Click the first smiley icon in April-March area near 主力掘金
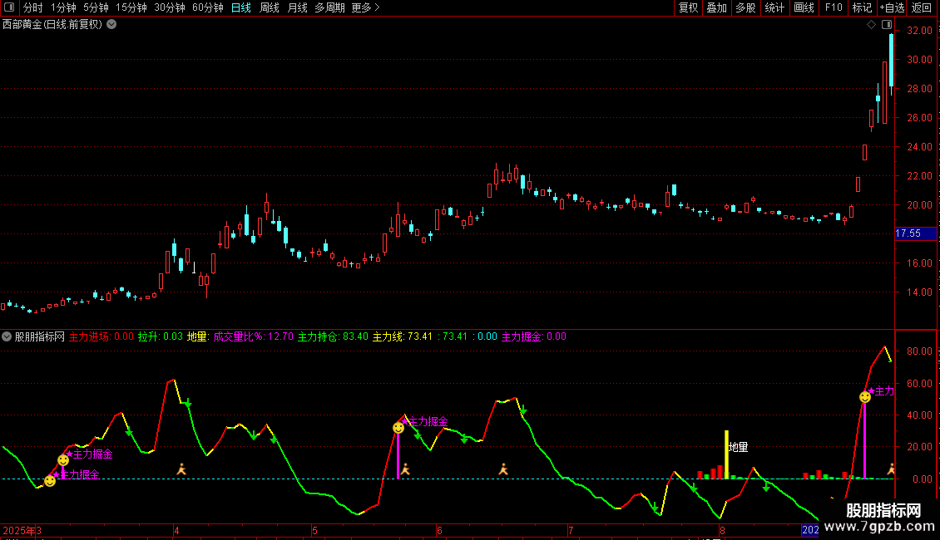This screenshot has width=940, height=540. (x=63, y=460)
